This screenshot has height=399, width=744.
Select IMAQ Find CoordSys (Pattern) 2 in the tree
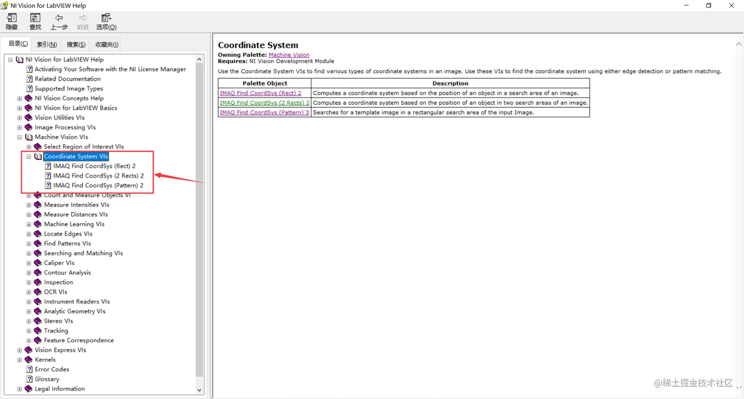[98, 185]
